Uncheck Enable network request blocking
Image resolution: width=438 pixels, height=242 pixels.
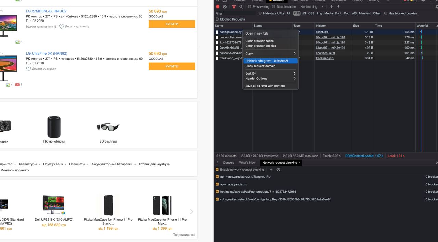[217, 170]
